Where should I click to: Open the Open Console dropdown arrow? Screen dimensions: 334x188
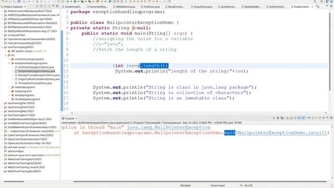point(324,118)
